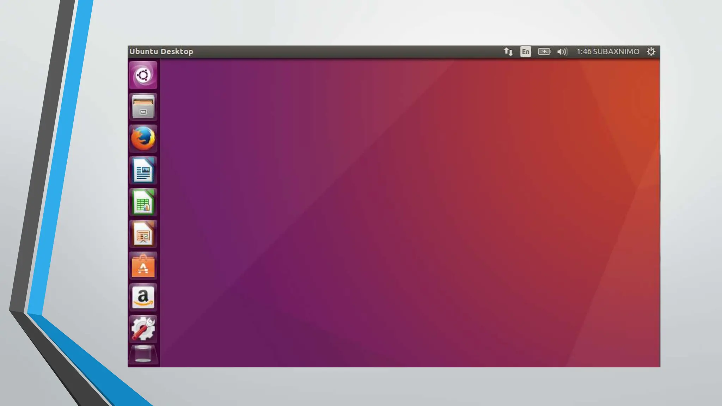Click the sound volume indicator
Viewport: 722px width, 406px height.
coord(562,52)
